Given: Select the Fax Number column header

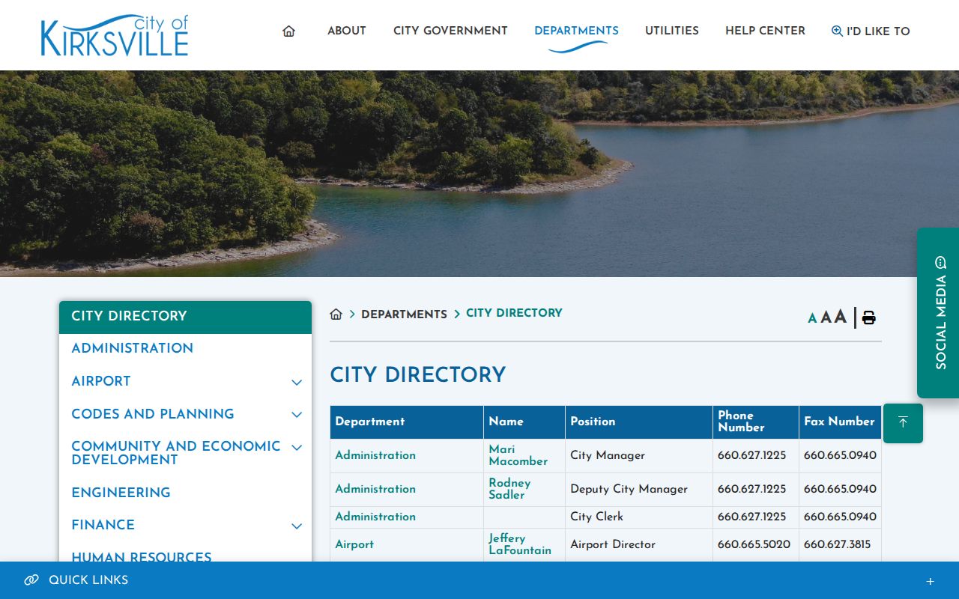Looking at the screenshot, I should (x=839, y=422).
